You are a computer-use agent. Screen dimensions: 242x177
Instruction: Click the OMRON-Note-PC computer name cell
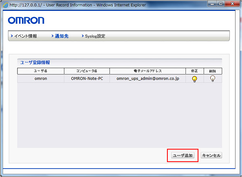point(87,79)
